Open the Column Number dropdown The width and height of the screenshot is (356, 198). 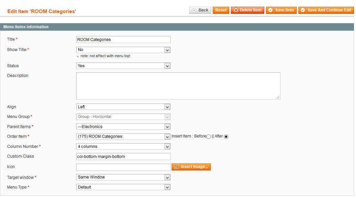pos(123,147)
